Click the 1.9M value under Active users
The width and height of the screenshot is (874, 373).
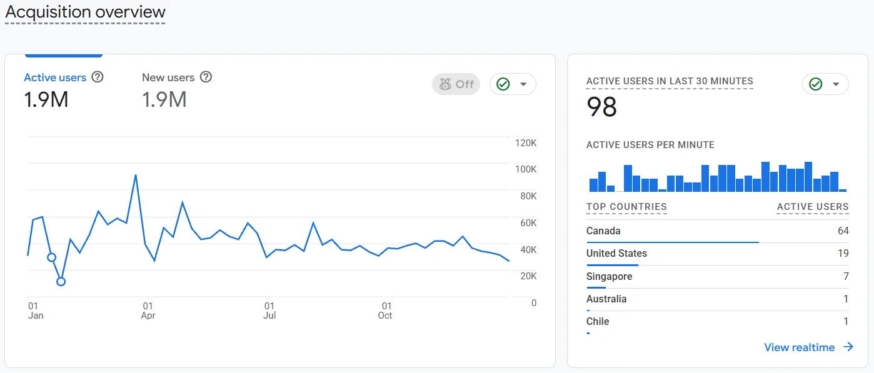click(x=46, y=99)
